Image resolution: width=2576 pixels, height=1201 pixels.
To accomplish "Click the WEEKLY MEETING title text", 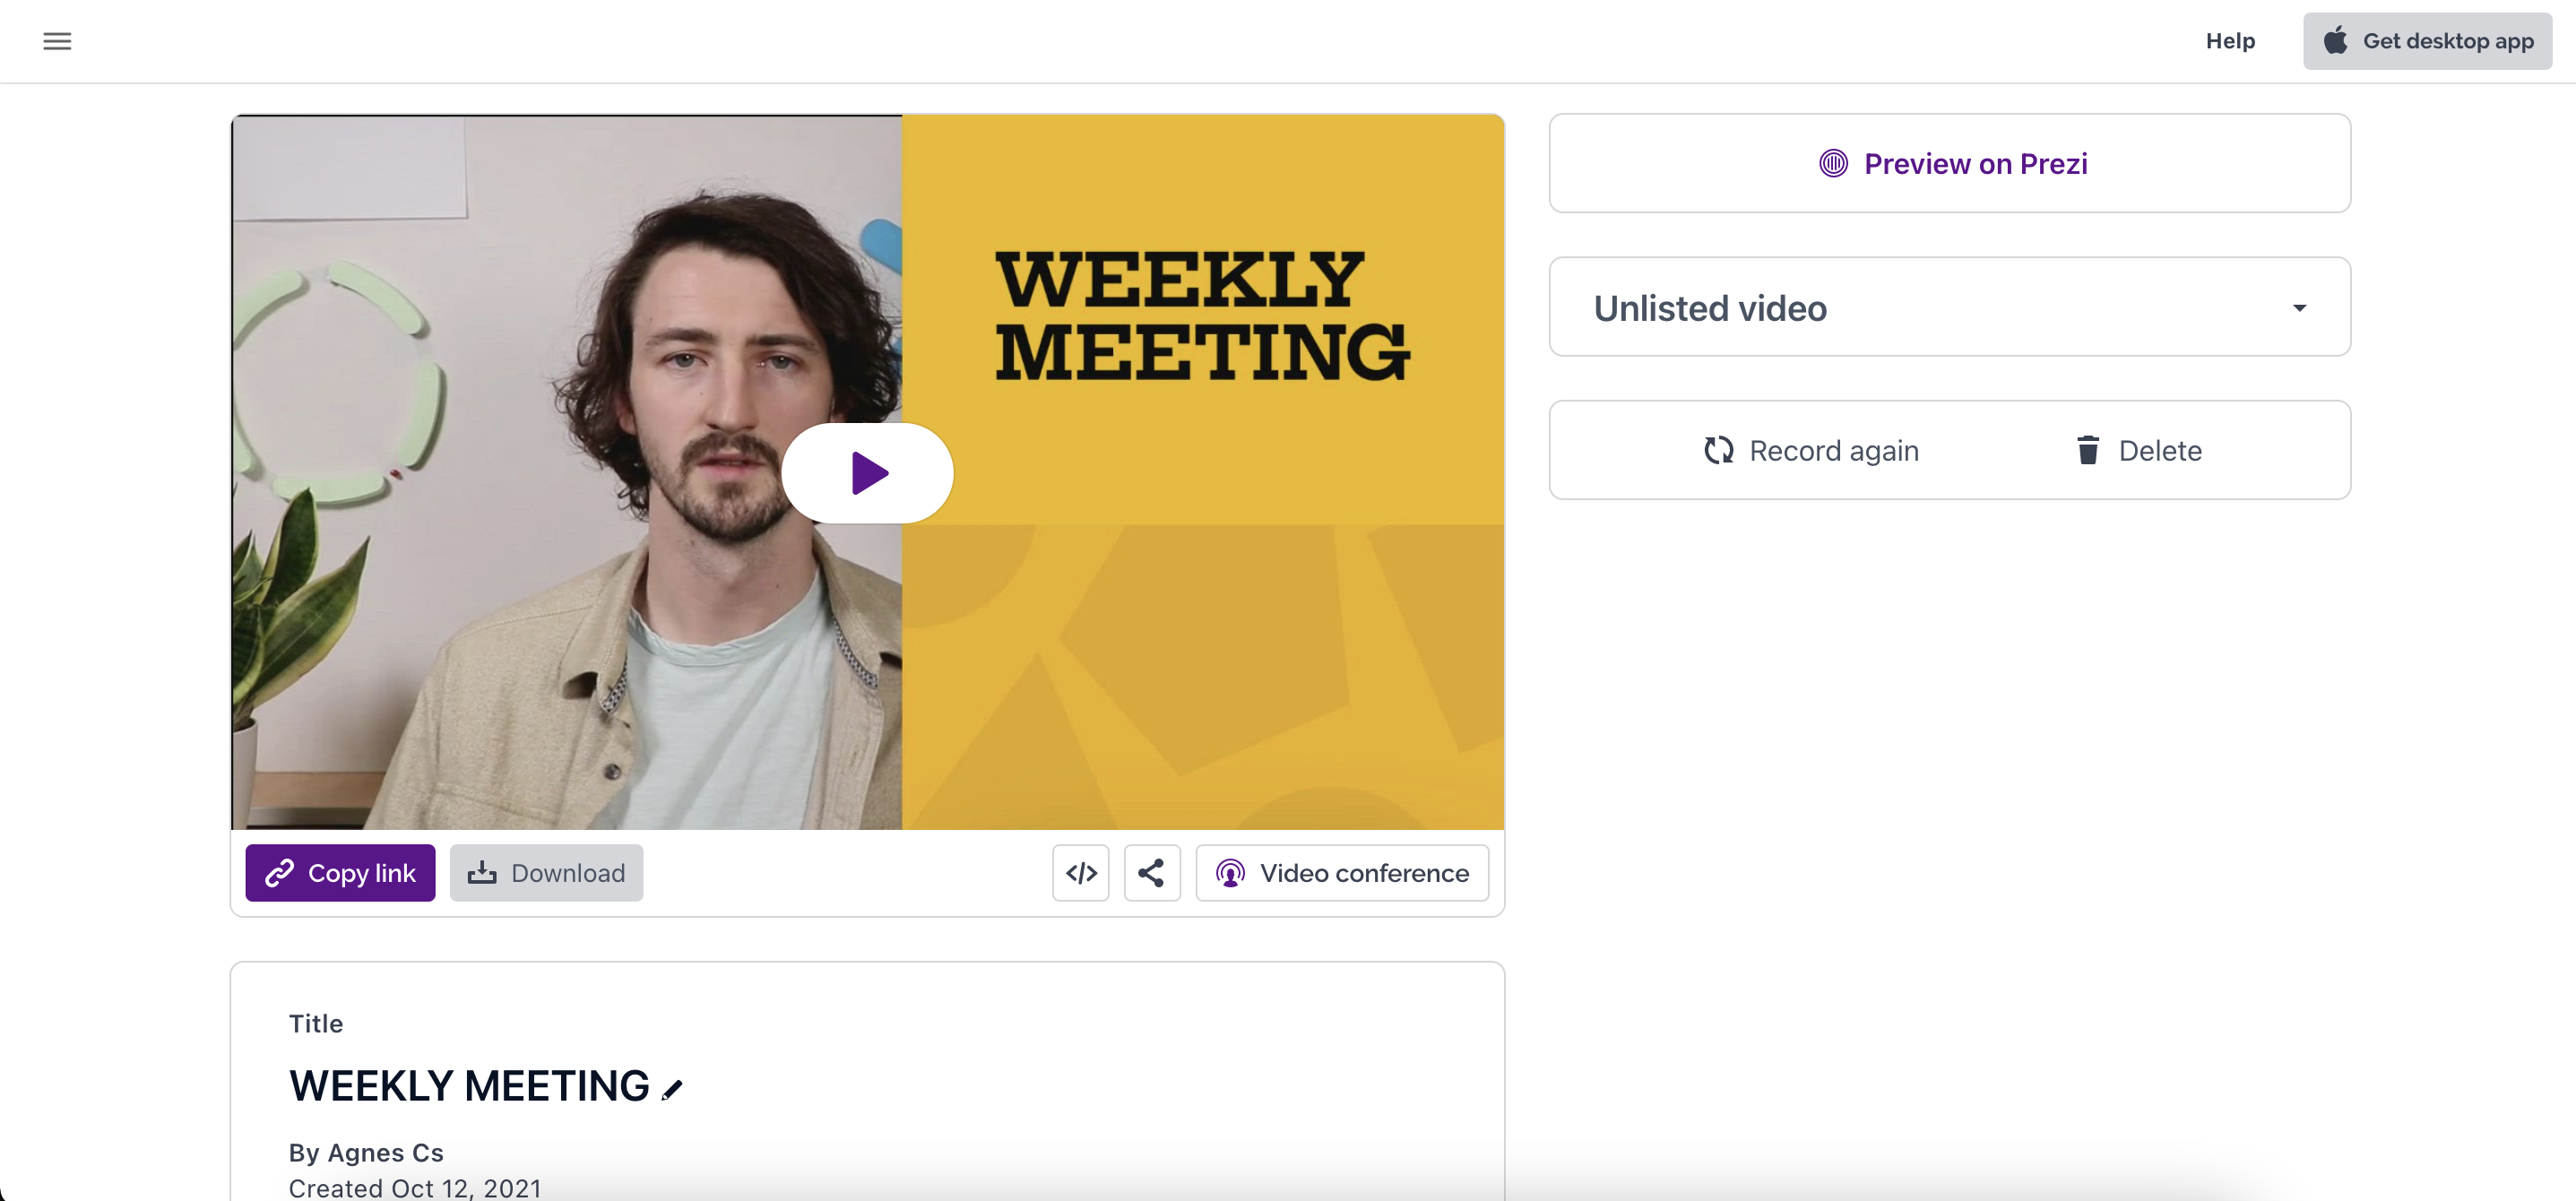I will (x=469, y=1086).
